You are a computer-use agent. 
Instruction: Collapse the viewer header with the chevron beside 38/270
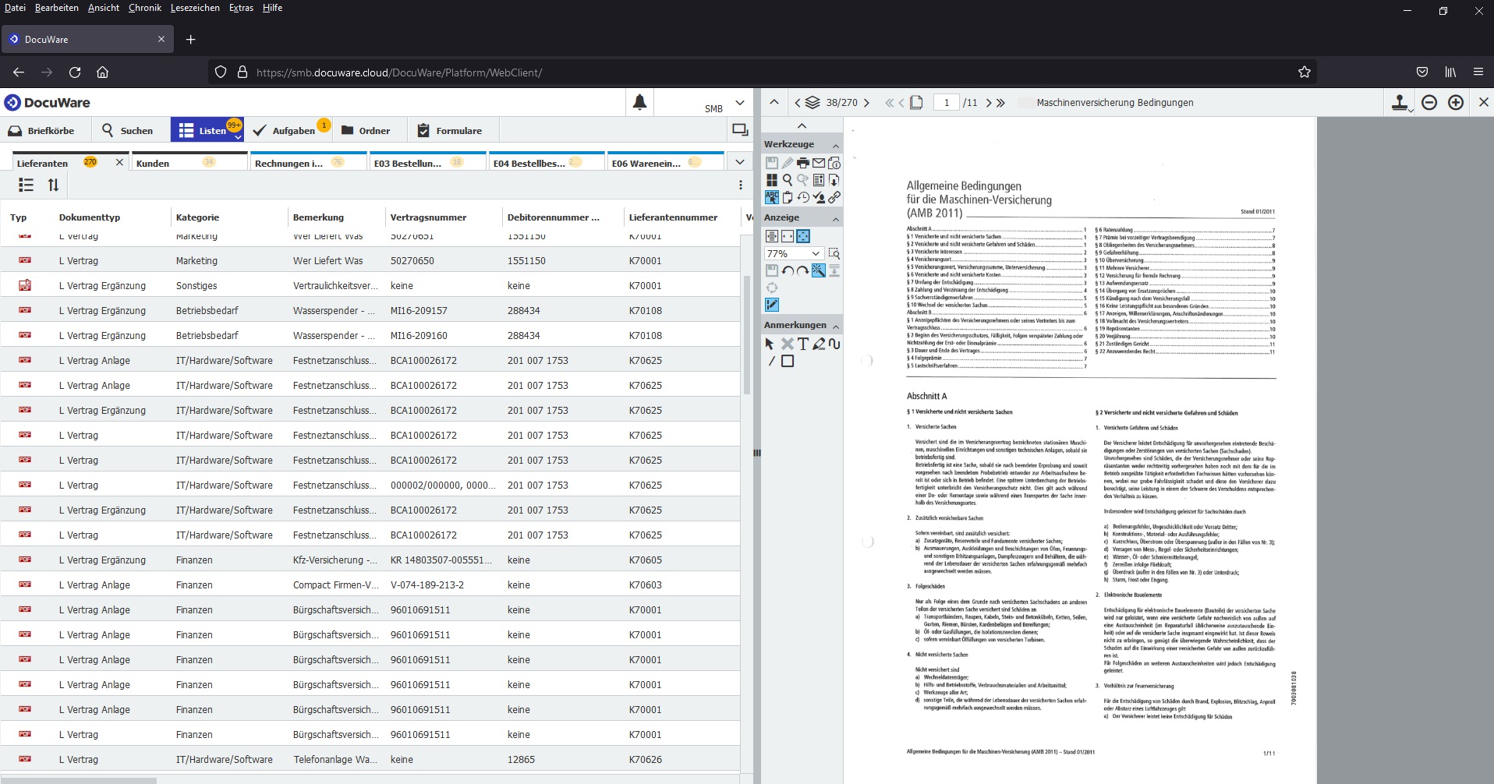pos(774,102)
